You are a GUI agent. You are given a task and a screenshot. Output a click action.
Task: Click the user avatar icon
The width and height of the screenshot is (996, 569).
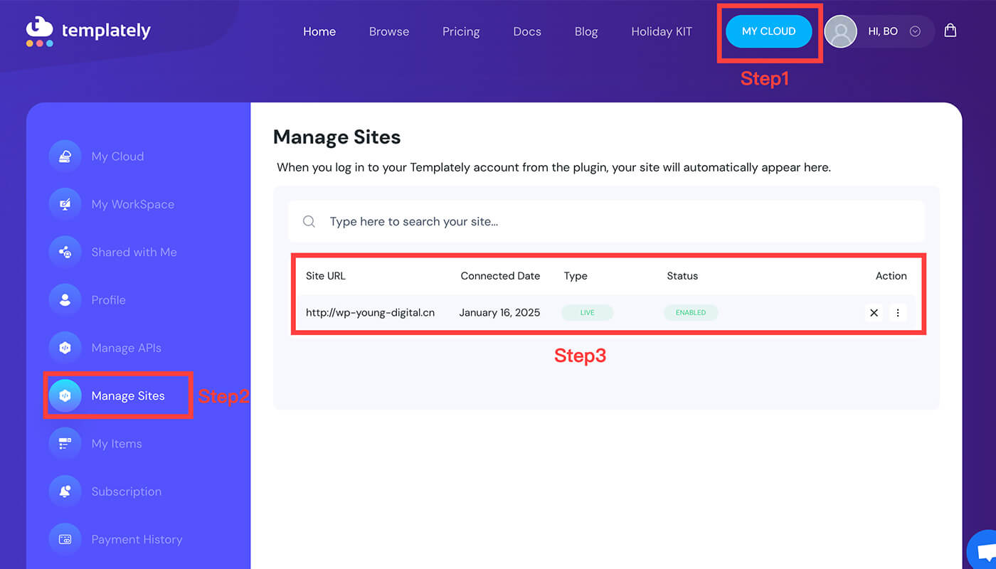840,31
